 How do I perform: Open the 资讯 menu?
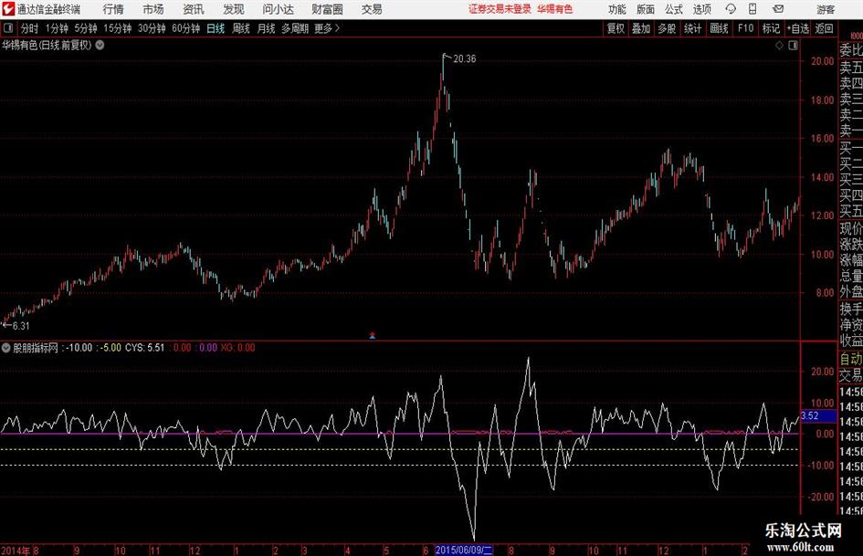pyautogui.click(x=194, y=9)
